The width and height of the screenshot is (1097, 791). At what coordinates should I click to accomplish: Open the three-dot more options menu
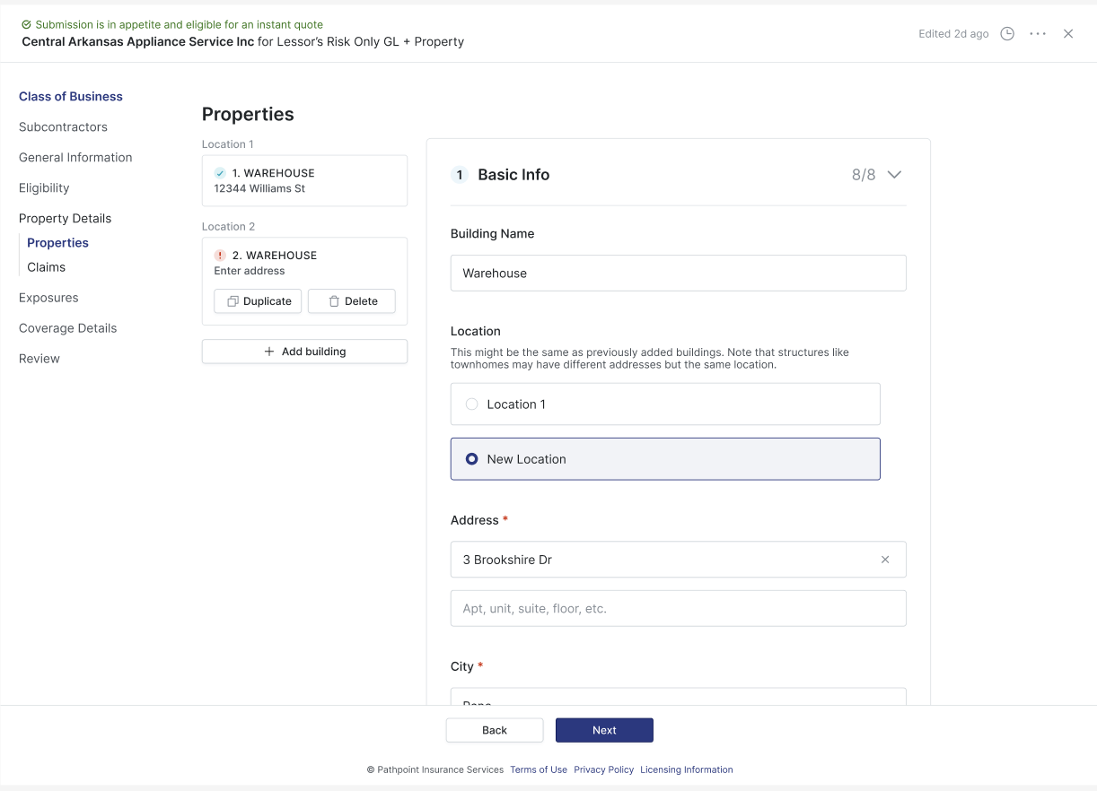(x=1038, y=34)
